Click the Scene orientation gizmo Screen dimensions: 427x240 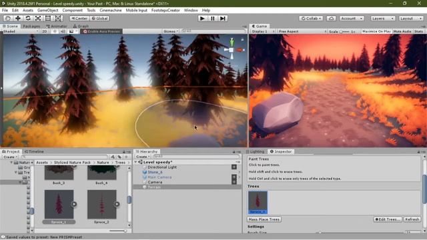[232, 50]
